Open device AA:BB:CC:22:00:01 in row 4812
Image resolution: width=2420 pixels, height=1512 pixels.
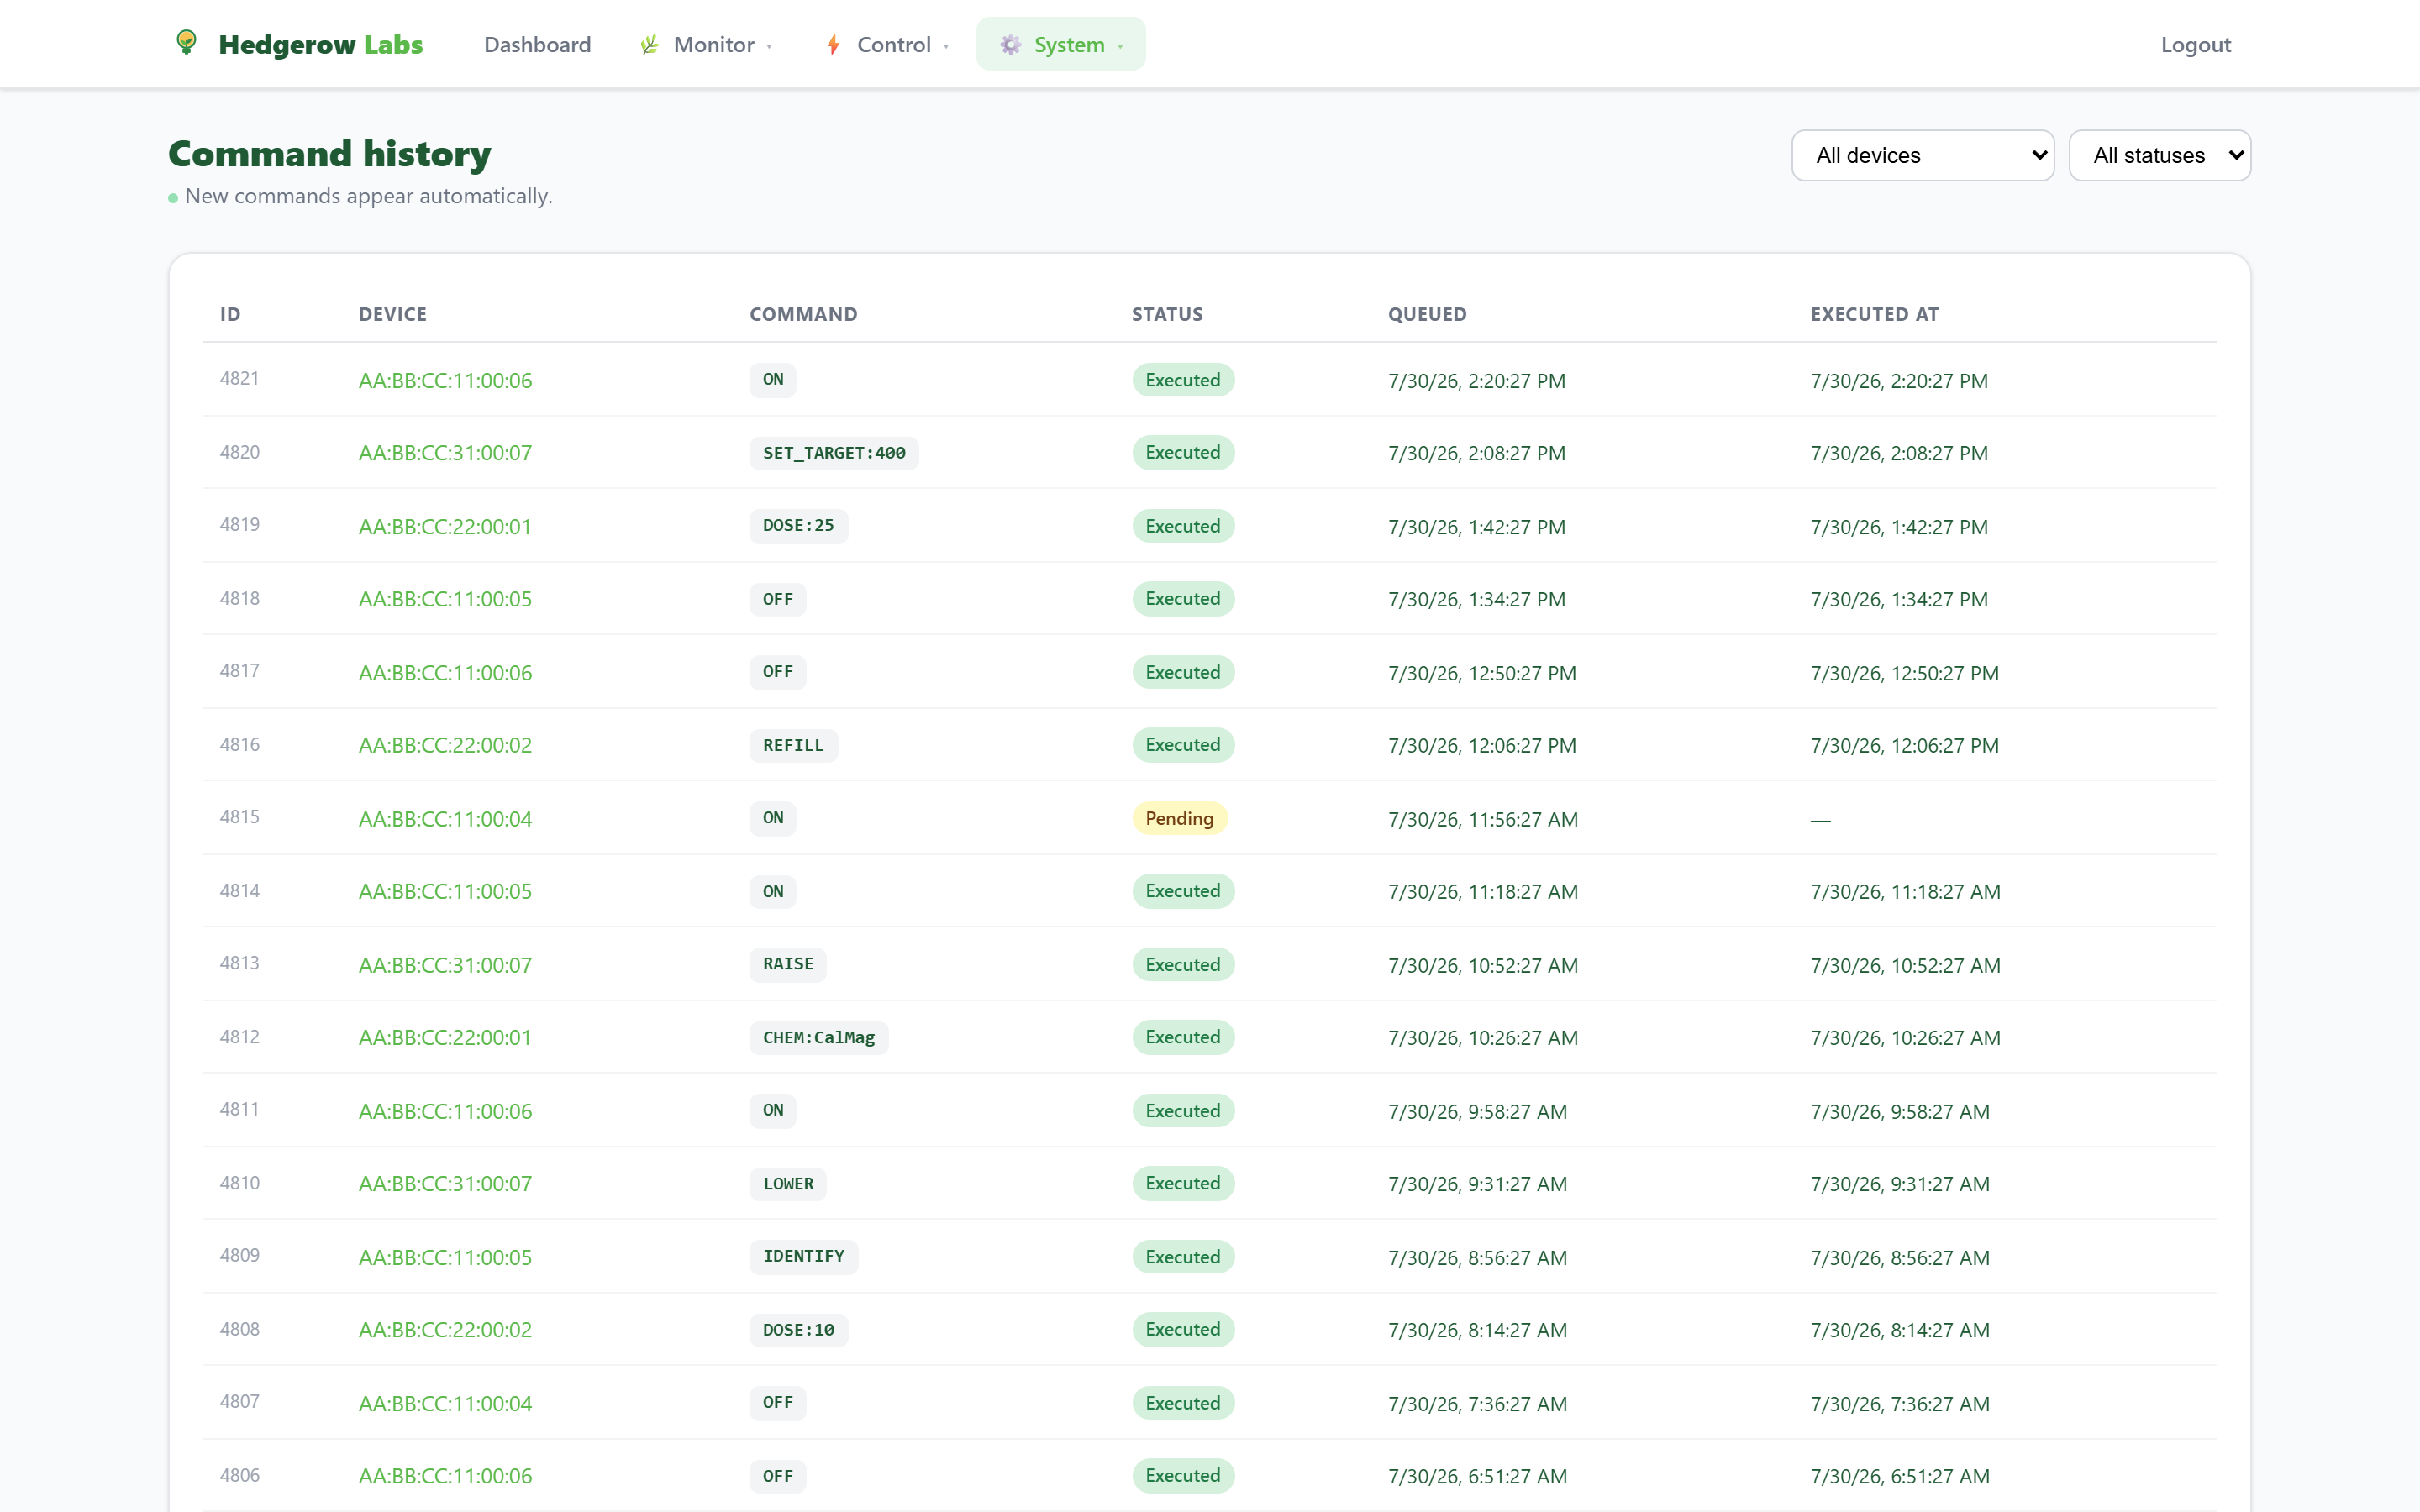coord(445,1037)
